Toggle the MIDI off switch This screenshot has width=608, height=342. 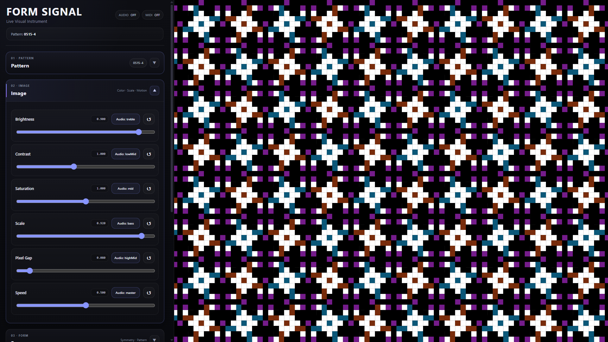[153, 15]
